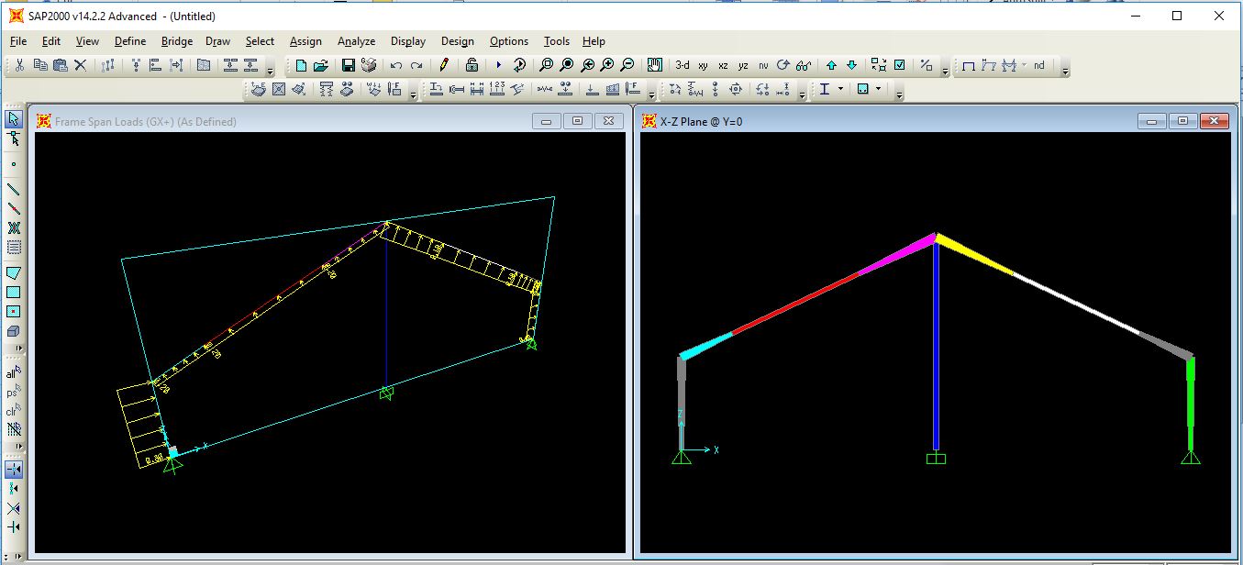
Task: Toggle Object Shrink icon
Action: [879, 65]
